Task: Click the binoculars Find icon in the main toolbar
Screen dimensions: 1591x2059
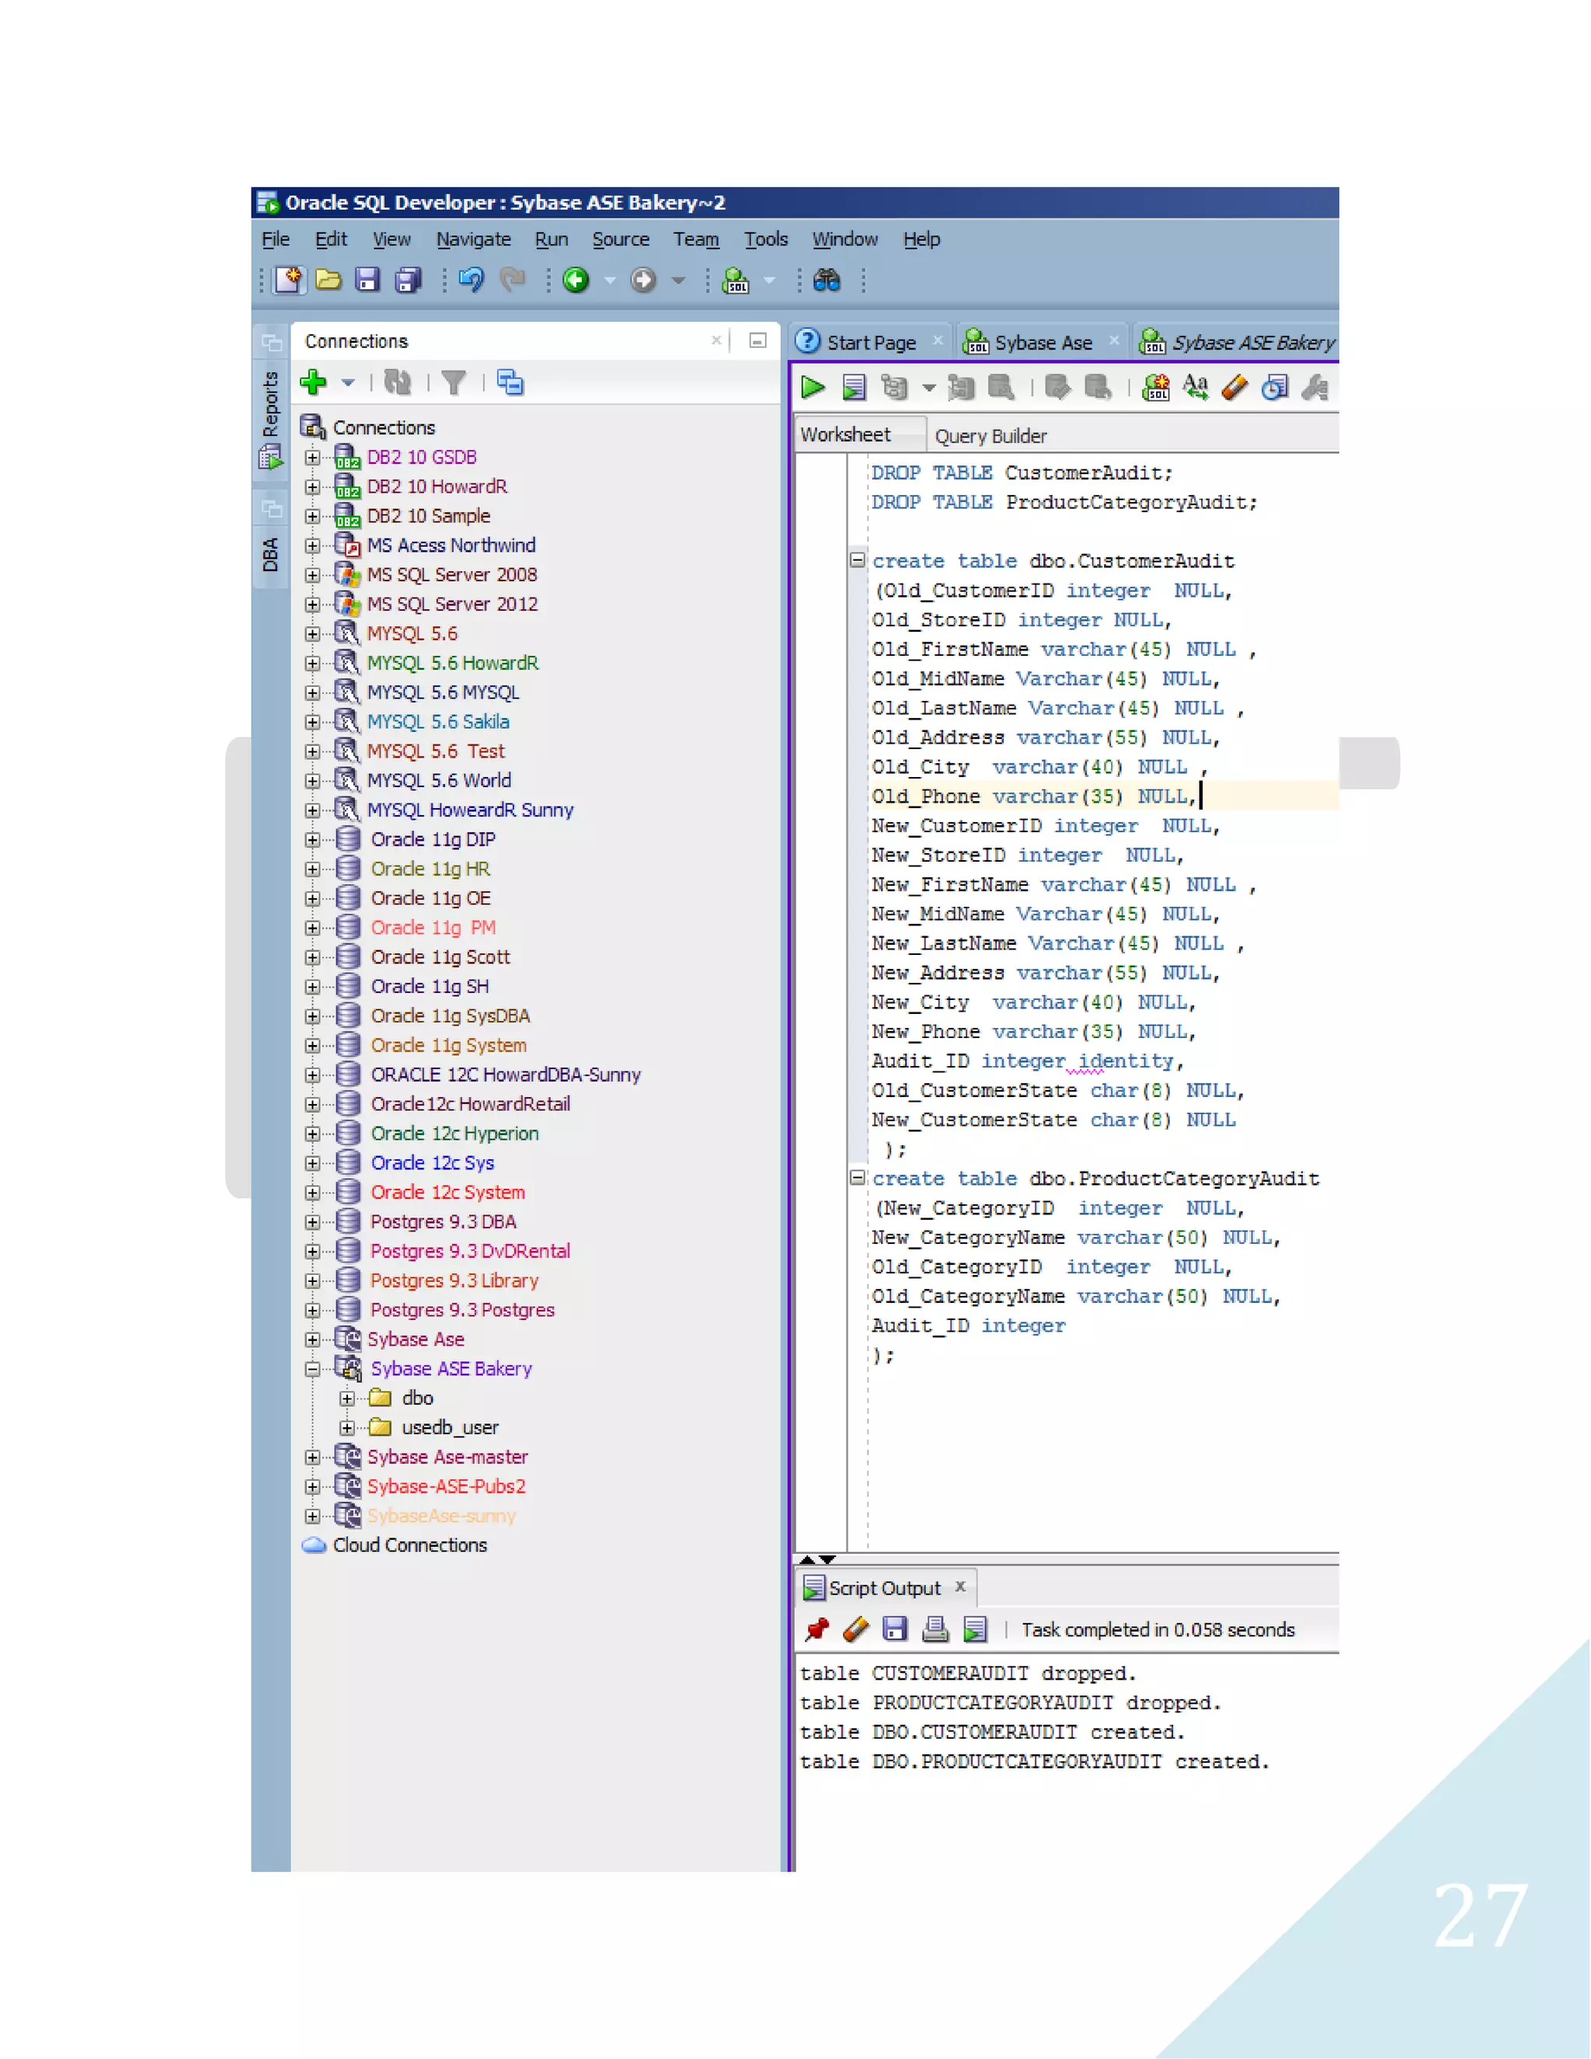Action: click(827, 280)
